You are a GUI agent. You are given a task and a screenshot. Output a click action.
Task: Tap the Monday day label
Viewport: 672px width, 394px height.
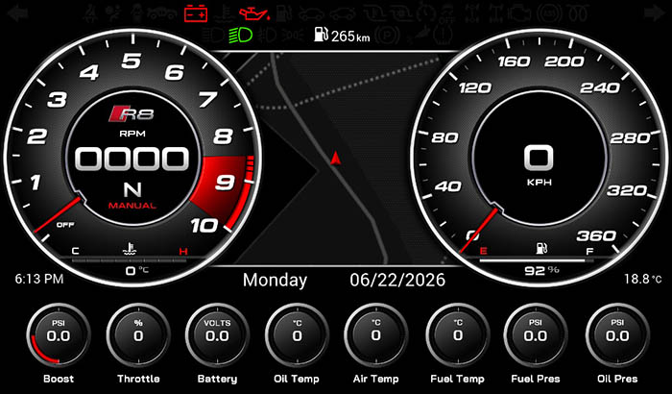tap(275, 281)
